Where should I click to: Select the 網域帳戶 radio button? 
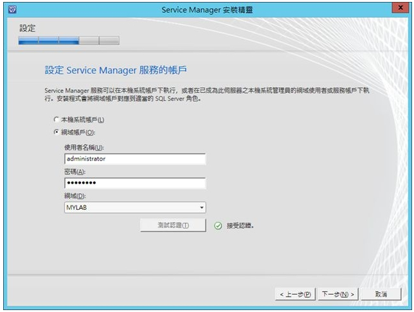[x=57, y=132]
